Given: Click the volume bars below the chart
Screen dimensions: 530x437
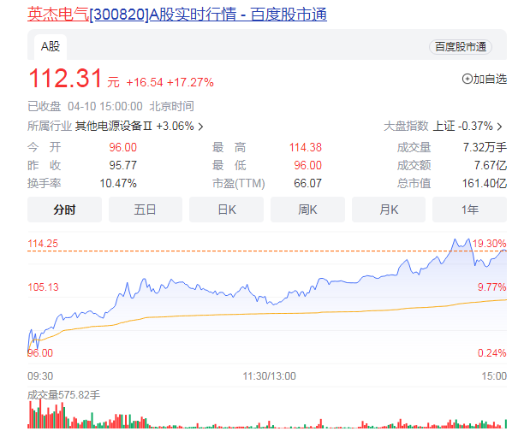Looking at the screenshot, I should click(x=257, y=420).
